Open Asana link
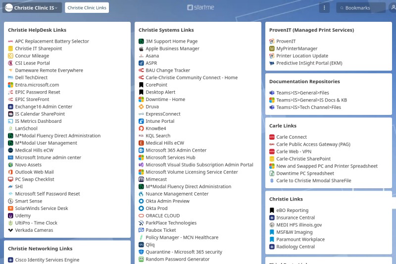Image resolution: width=396 pixels, height=264 pixels. pyautogui.click(x=152, y=56)
